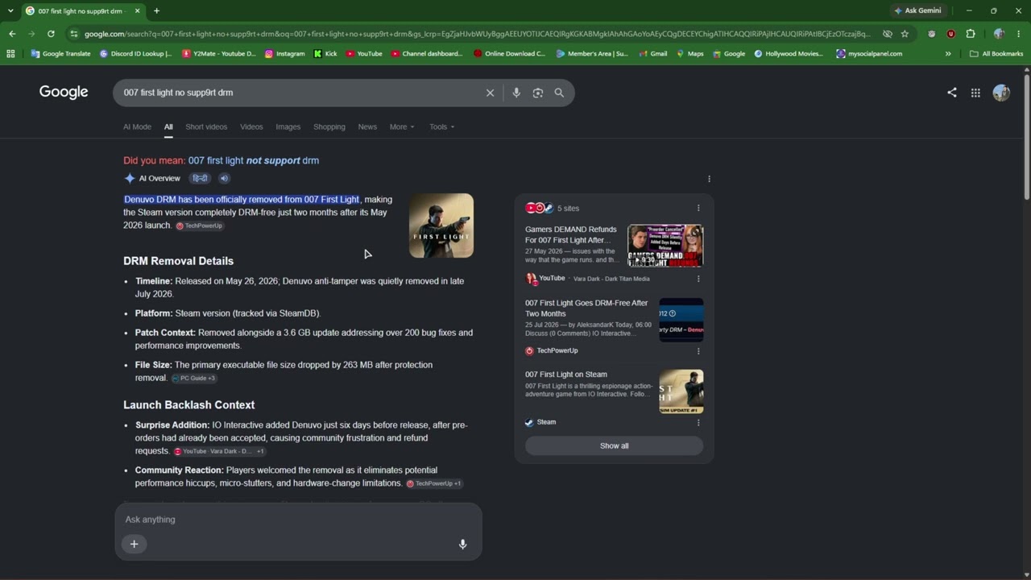1031x580 pixels.
Task: Expand PC Guide +3 source chip
Action: (193, 378)
